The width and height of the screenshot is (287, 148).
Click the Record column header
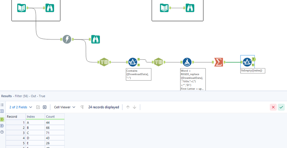pyautogui.click(x=16, y=116)
